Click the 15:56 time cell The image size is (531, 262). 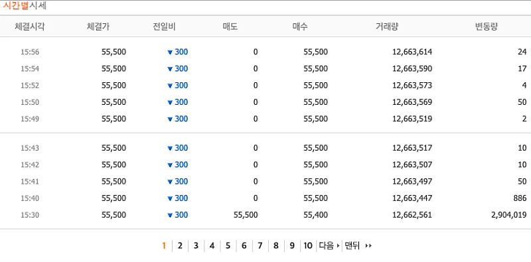point(30,52)
